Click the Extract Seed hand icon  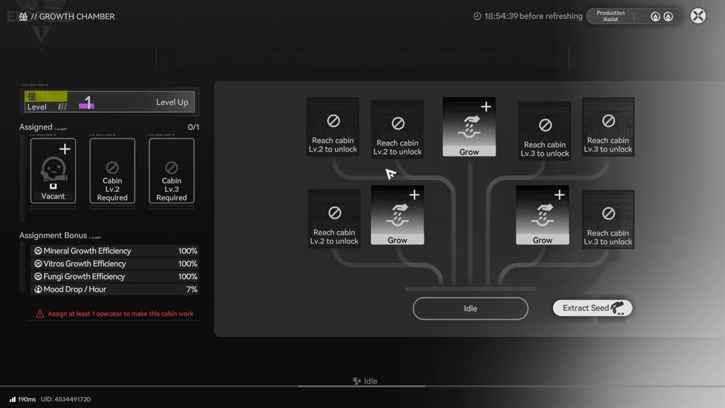click(618, 308)
